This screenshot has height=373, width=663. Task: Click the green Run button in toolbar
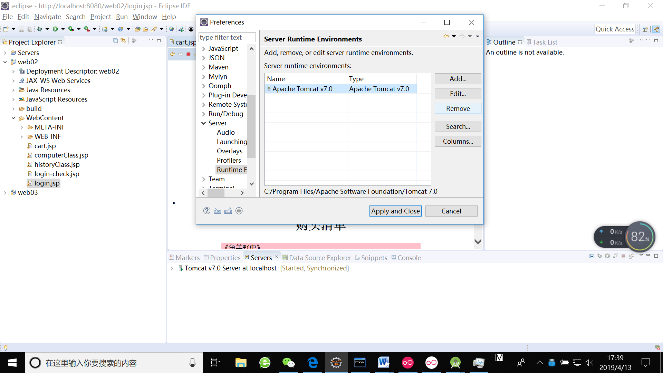pos(55,29)
